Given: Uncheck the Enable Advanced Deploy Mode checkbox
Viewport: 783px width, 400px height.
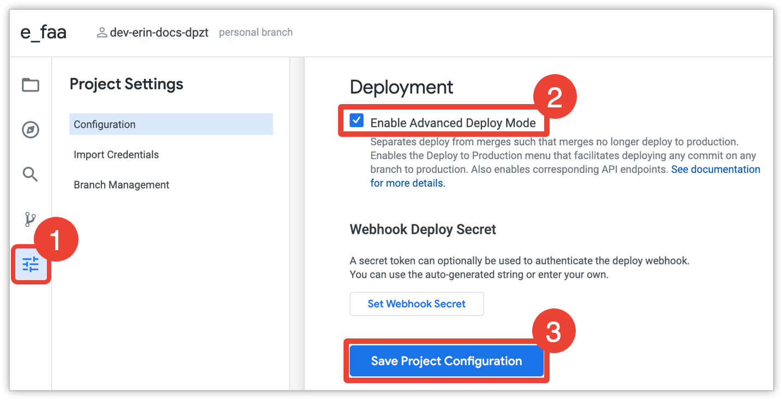Looking at the screenshot, I should pos(357,120).
